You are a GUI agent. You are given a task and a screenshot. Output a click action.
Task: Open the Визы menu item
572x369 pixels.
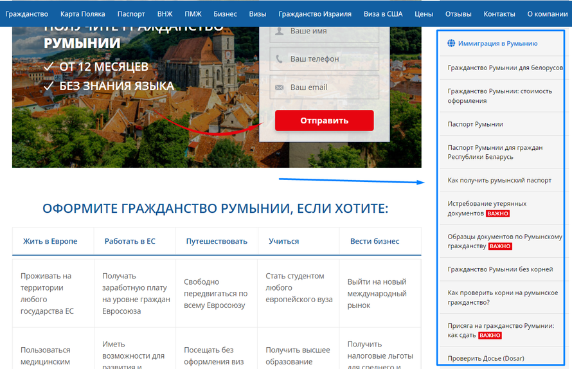pos(258,14)
